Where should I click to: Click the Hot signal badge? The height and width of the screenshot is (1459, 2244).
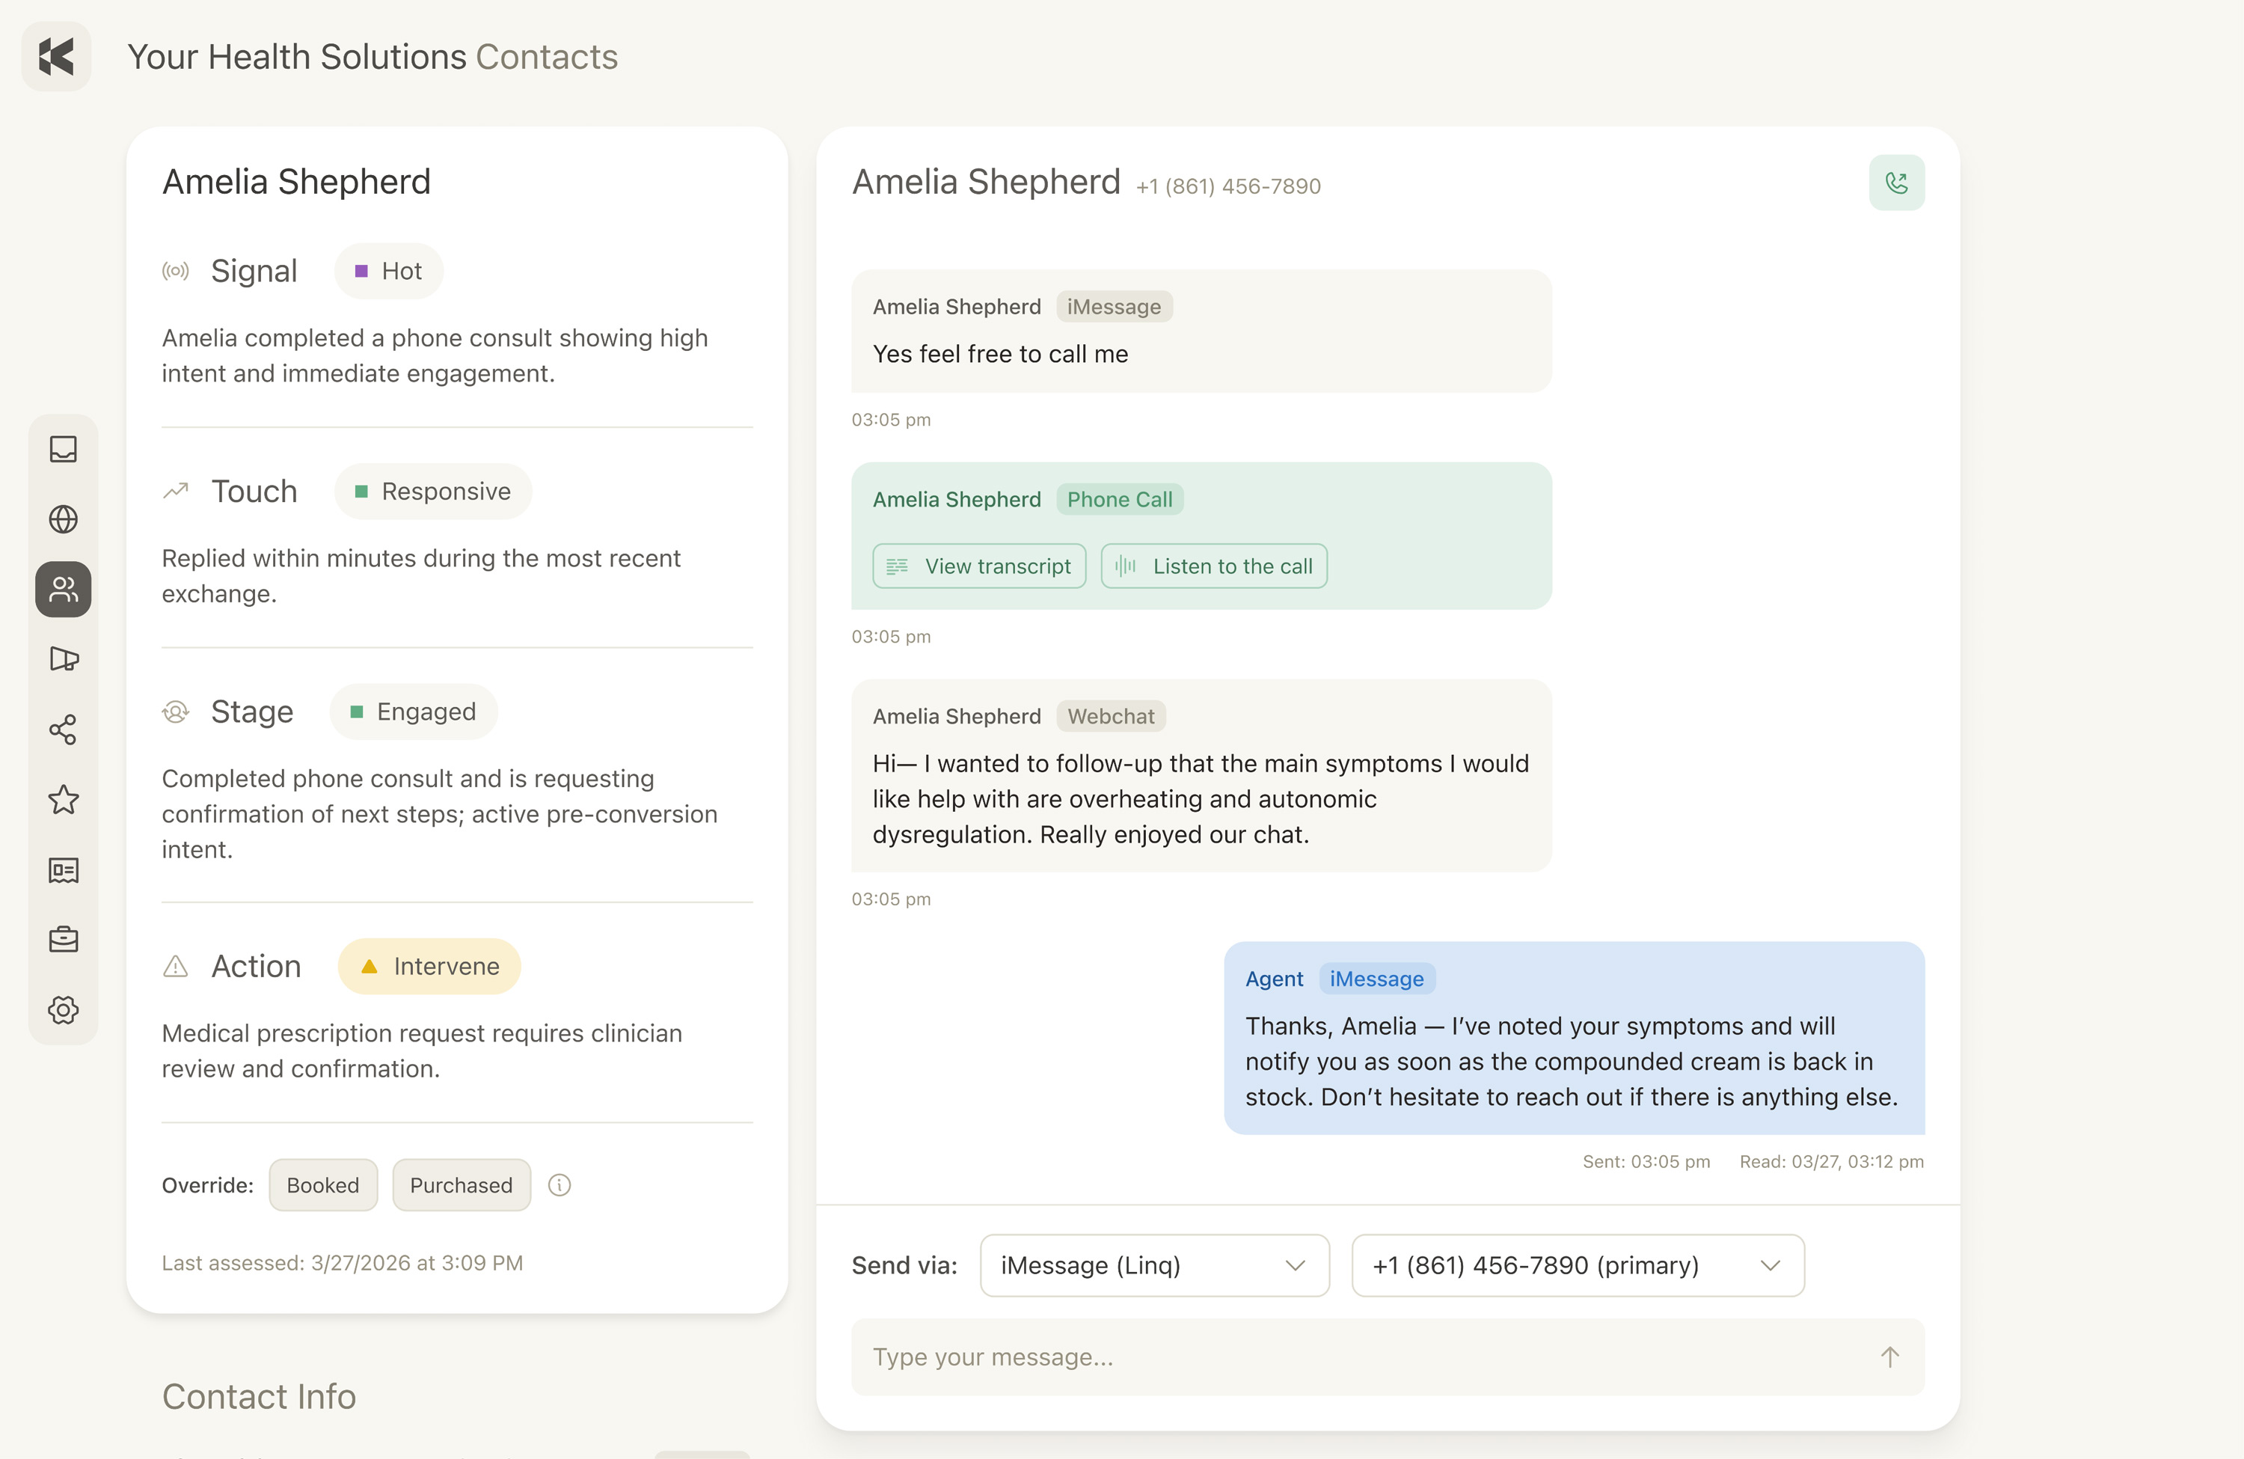(x=388, y=272)
